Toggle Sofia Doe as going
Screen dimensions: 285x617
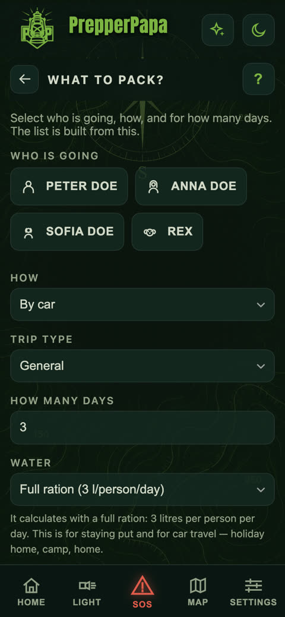point(67,232)
